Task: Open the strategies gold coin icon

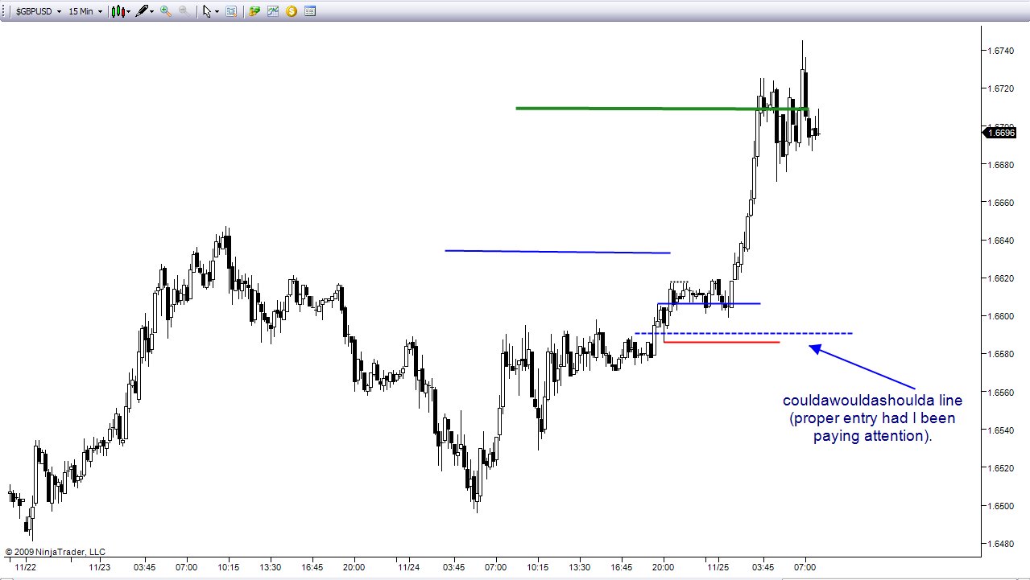Action: pos(291,11)
